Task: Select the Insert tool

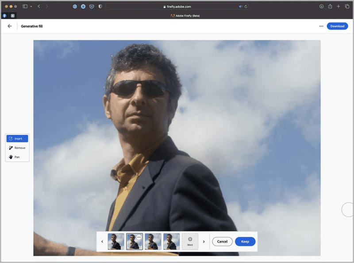Action: pyautogui.click(x=17, y=139)
